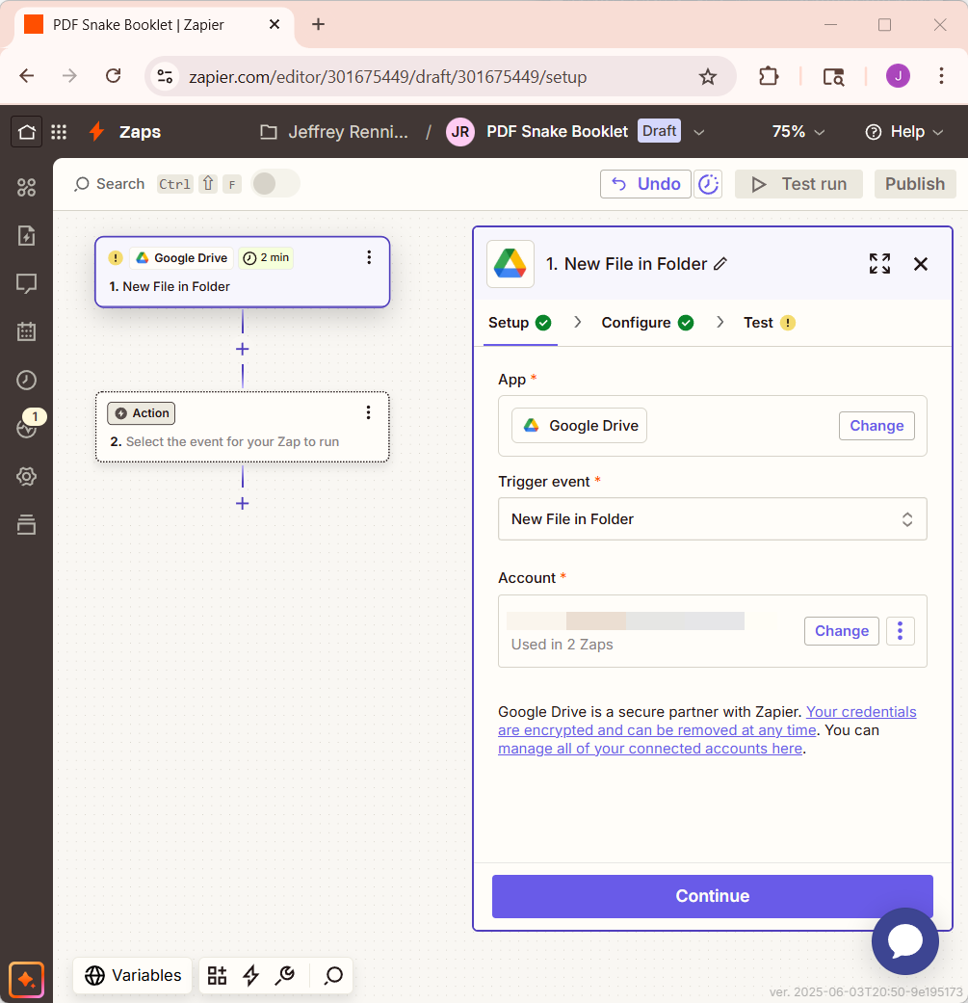
Task: Open the version history clock button
Action: (708, 184)
